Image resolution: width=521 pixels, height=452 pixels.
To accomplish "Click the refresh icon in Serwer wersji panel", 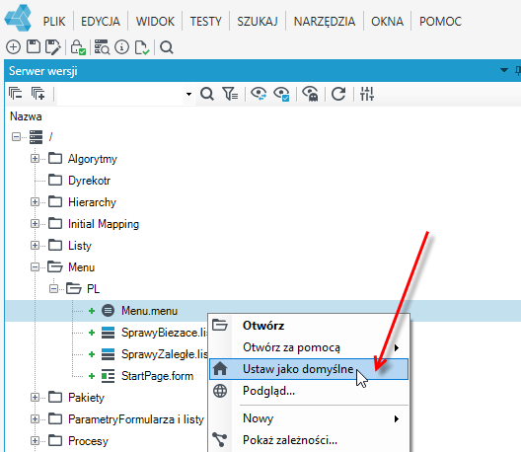I will (x=338, y=94).
